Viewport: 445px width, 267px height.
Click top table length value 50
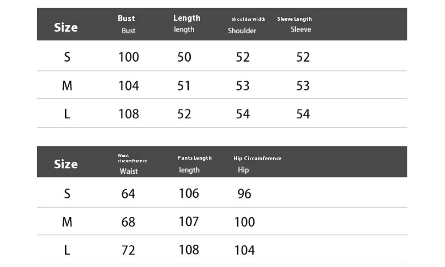[184, 57]
